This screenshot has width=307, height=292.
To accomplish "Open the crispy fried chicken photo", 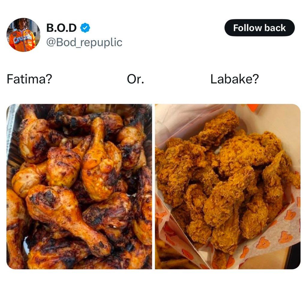I will [x=228, y=186].
